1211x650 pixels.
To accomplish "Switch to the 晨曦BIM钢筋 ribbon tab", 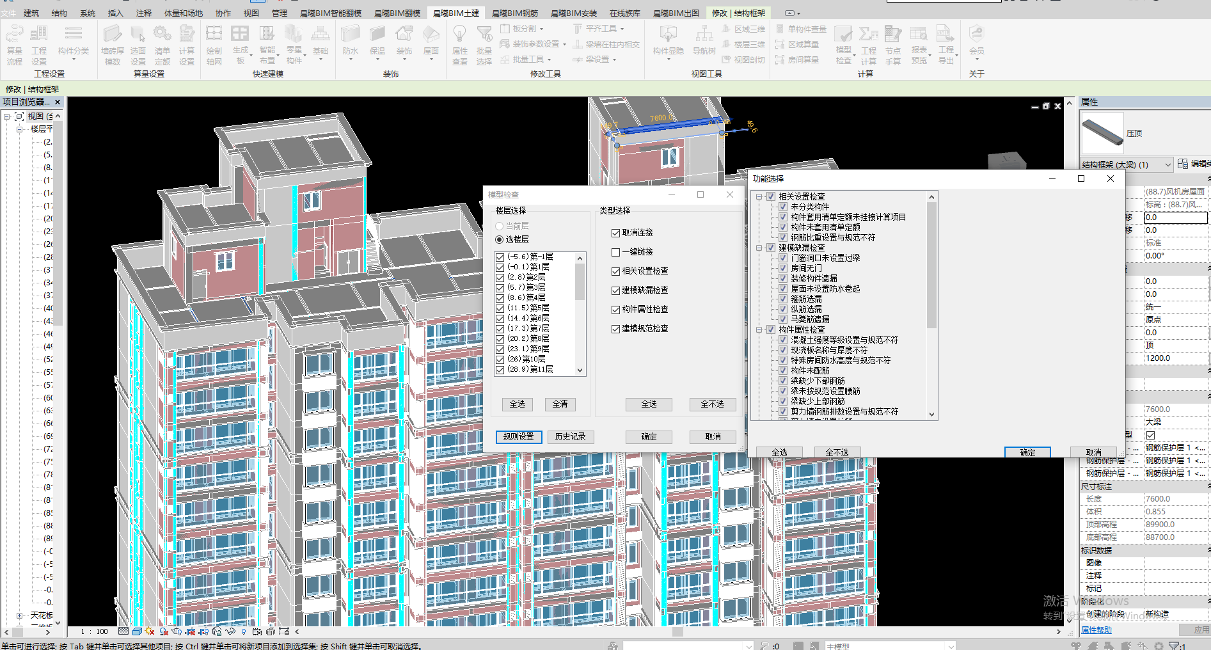I will (x=514, y=13).
